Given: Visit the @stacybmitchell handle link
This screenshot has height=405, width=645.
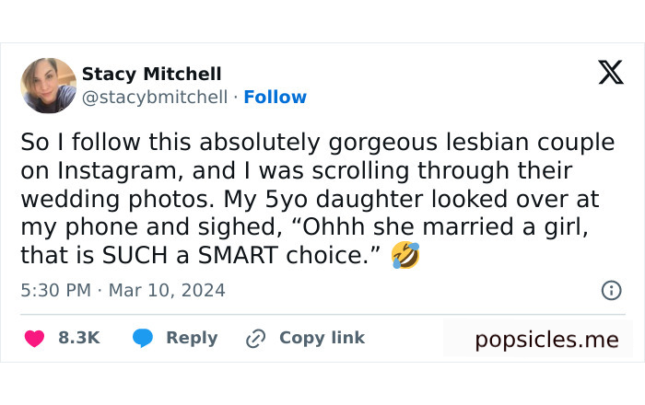Looking at the screenshot, I should [155, 97].
